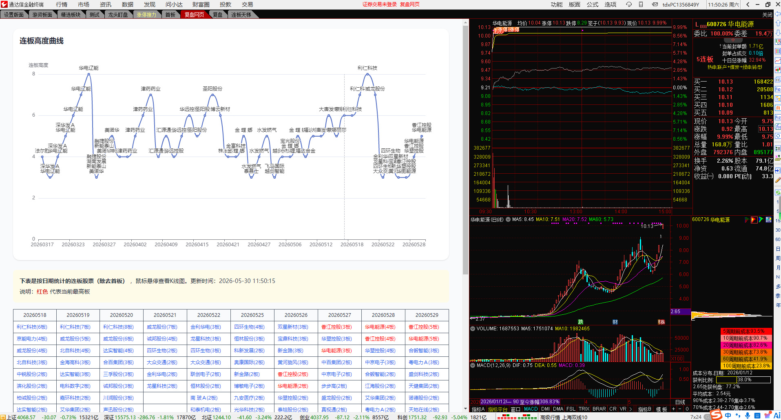Image resolution: width=781 pixels, height=420 pixels.
Task: Click the blue up arrow sidebar icon
Action: [x=778, y=23]
